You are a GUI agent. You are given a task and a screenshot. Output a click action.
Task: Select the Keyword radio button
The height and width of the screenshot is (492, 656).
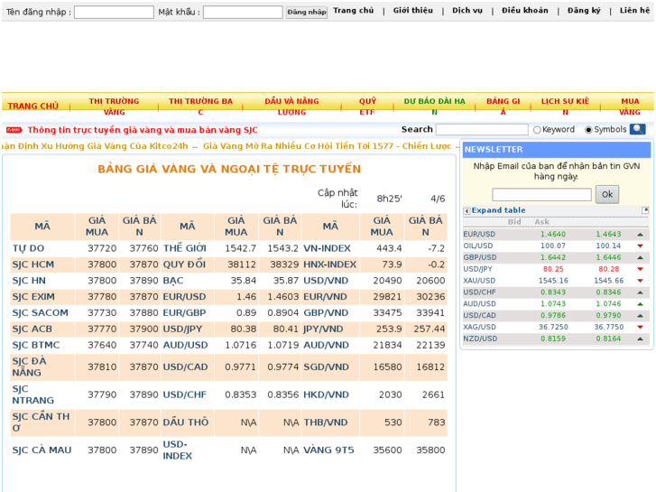pos(537,130)
